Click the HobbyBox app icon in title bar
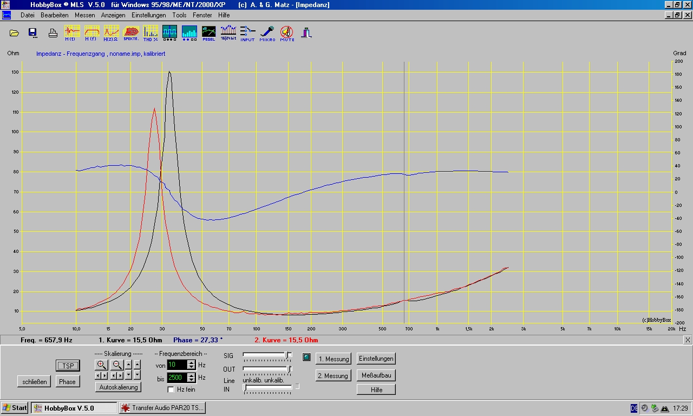Viewport: 693px width, 416px height. [6, 5]
